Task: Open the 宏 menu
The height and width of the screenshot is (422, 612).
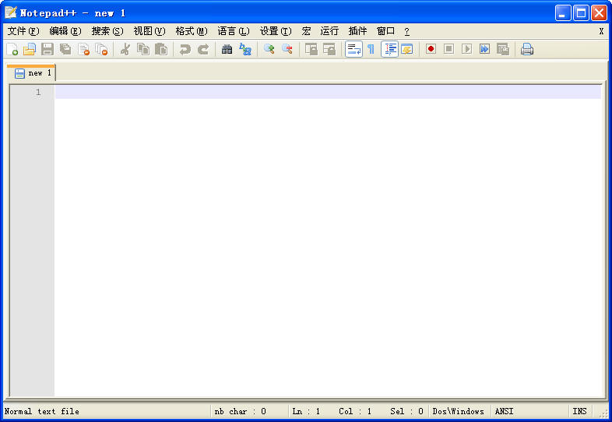Action: tap(307, 31)
